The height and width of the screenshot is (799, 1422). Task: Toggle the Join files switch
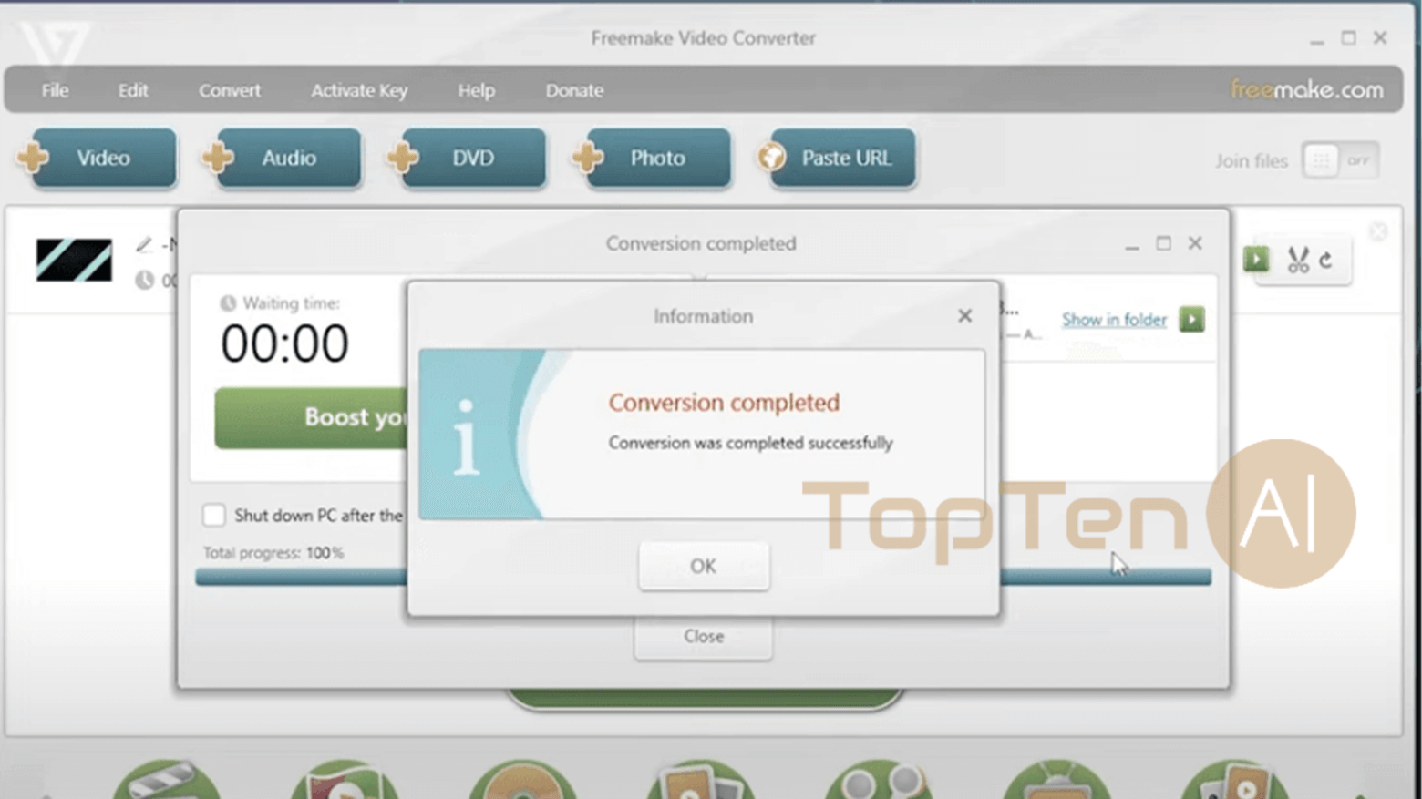click(1340, 159)
